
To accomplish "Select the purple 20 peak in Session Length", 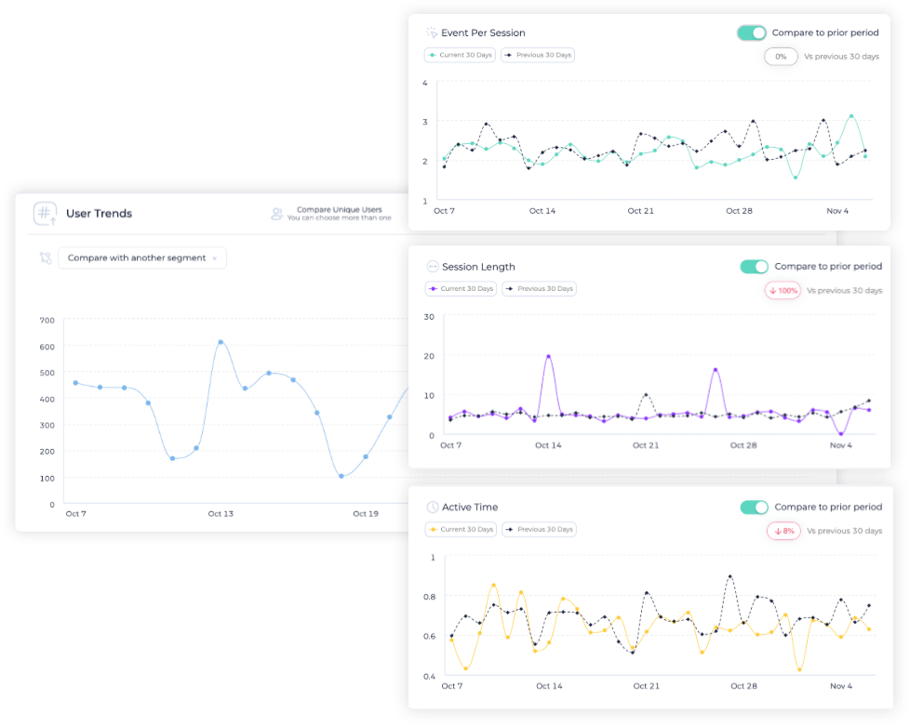I will (548, 356).
